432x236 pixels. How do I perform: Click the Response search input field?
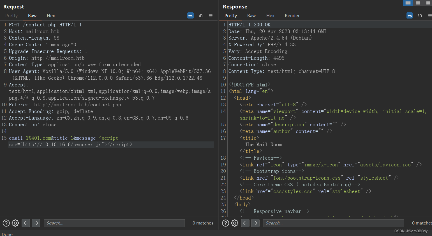(x=334, y=223)
